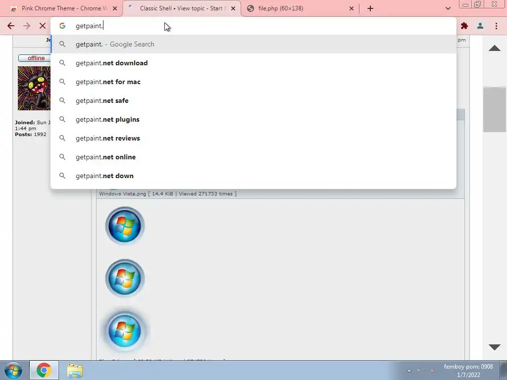The image size is (507, 380).
Task: Select suggestion getpaint.net download
Action: tap(253, 63)
